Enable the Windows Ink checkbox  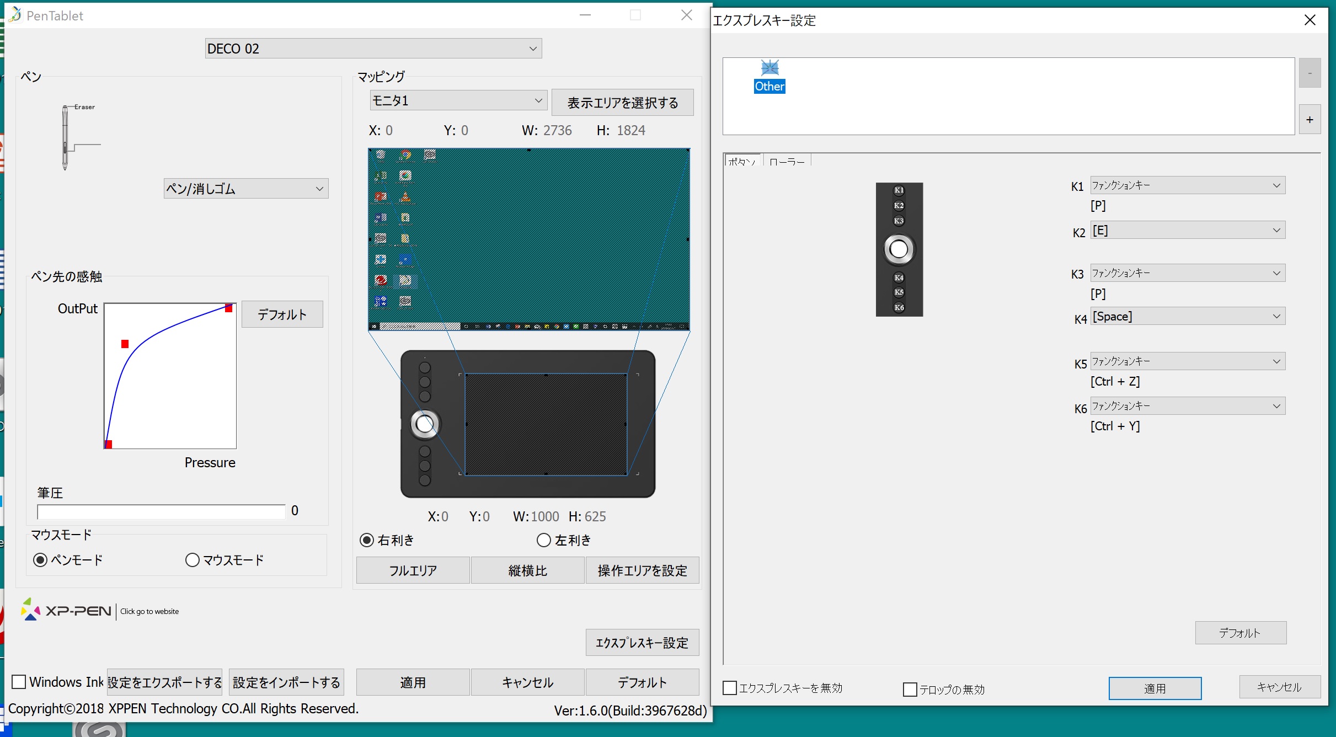[19, 682]
